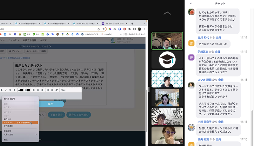Image resolution: width=254 pixels, height=146 pixels.
Task: Bookmark this page with the star icon
Action: click(104, 29)
